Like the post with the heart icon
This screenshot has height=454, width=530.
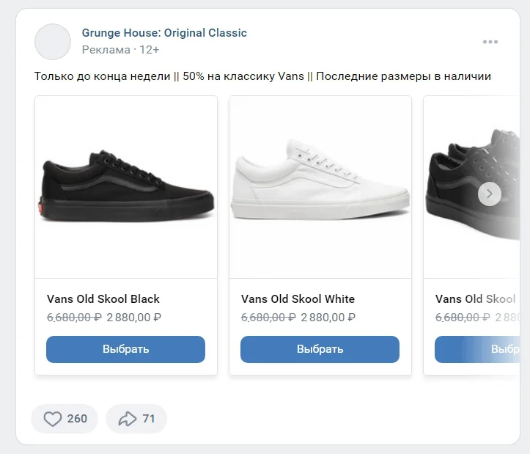click(x=53, y=419)
